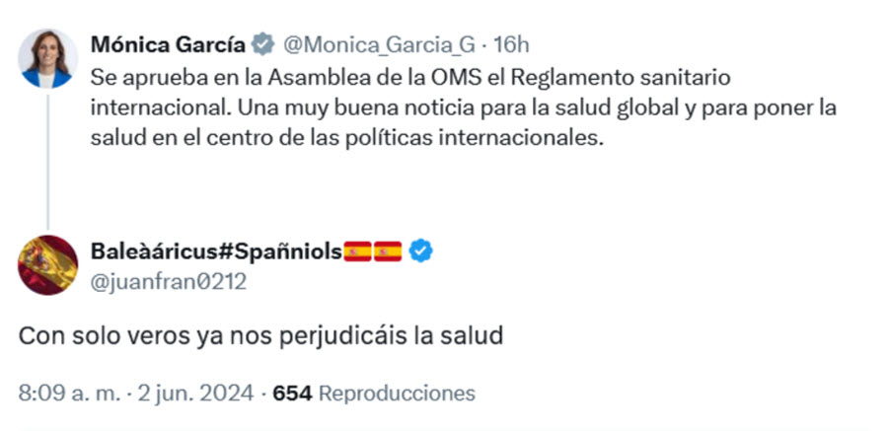Click the second Spain flag emoji
This screenshot has width=888, height=431.
387,251
